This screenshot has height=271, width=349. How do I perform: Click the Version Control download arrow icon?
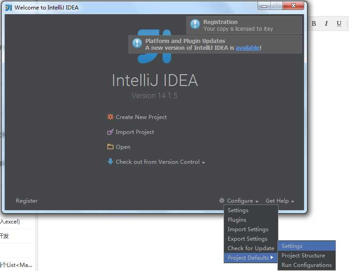(x=110, y=162)
